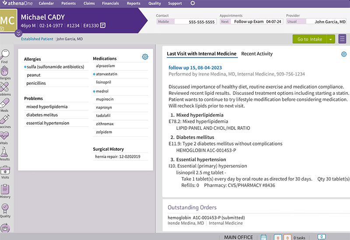Open the Allergies hand icon
The image size is (350, 240).
[4, 71]
